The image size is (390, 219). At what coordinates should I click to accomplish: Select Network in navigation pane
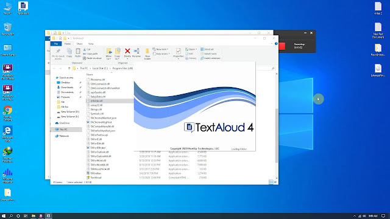click(x=62, y=136)
